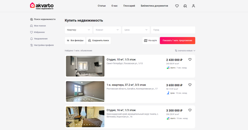Click 'Найдено 1 млн. объявление' text

tap(78, 51)
